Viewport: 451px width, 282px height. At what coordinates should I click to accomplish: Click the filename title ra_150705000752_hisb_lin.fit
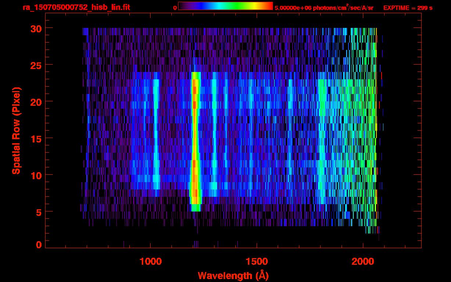76,7
